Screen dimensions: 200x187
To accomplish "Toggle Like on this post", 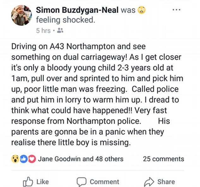I will 36,182.
